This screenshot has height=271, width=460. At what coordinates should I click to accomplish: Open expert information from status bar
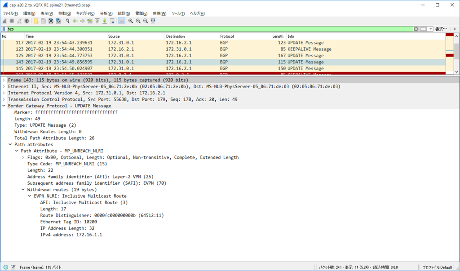coord(6,267)
